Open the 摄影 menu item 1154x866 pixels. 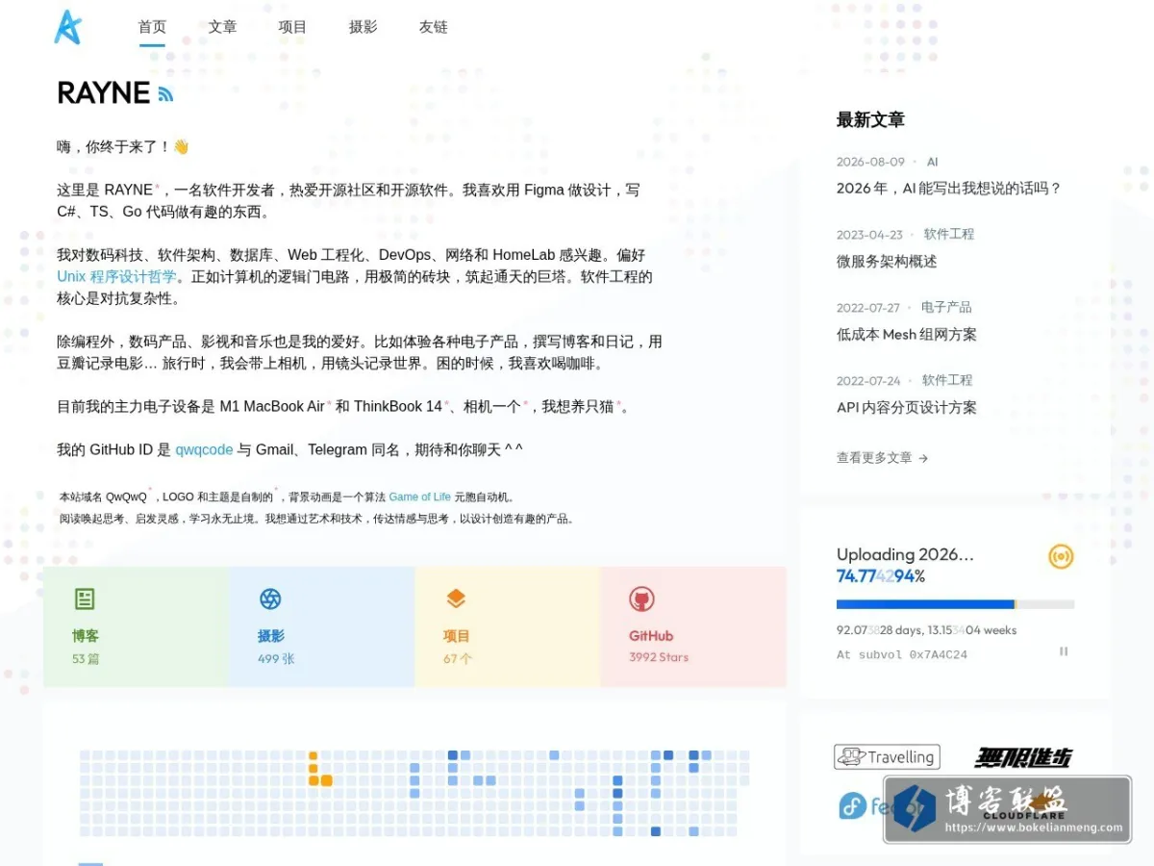click(363, 27)
